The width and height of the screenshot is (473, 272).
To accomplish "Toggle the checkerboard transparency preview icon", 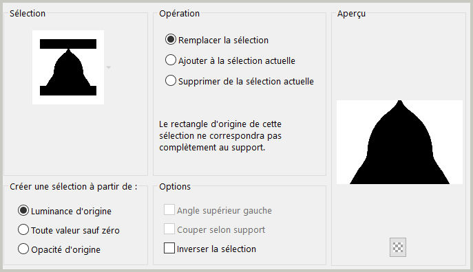I will click(x=397, y=247).
